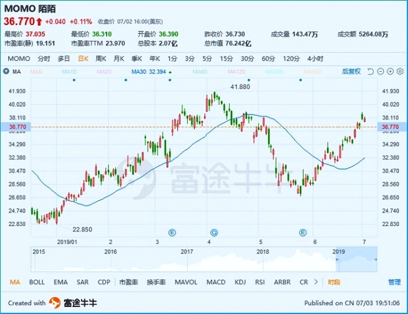Click blue diamond marker above late April
This screenshot has height=314, width=408.
pos(249,80)
